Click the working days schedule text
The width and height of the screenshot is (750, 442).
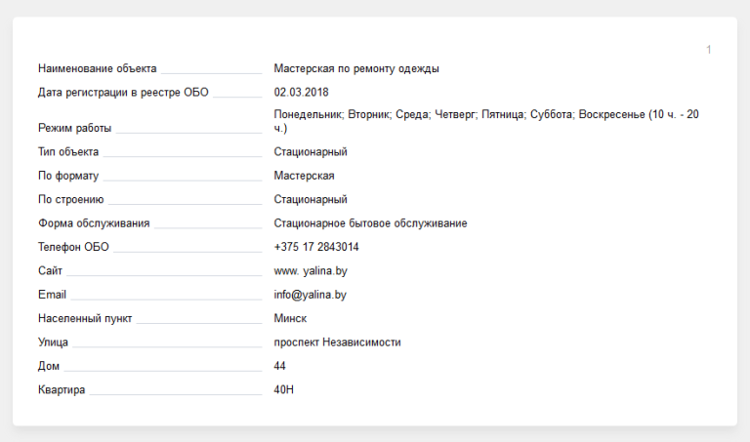click(486, 121)
